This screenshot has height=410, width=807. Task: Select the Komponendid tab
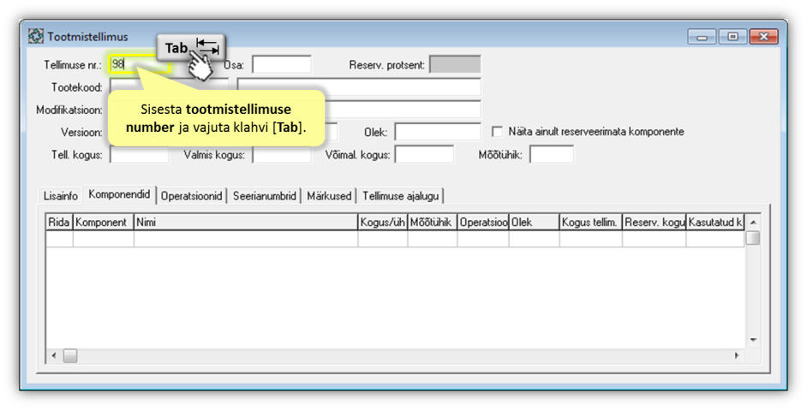(119, 194)
